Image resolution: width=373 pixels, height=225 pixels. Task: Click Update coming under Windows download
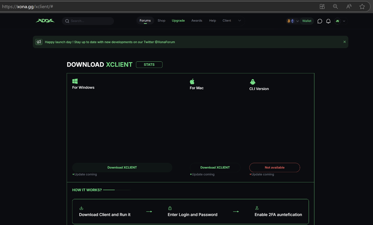(x=85, y=175)
